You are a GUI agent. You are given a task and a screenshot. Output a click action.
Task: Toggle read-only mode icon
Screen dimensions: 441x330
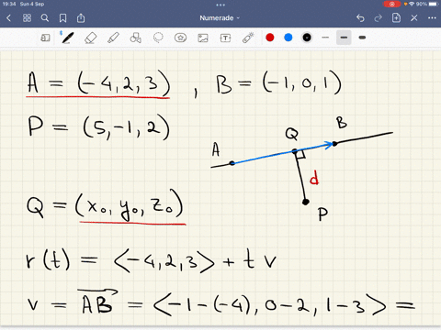tap(45, 38)
